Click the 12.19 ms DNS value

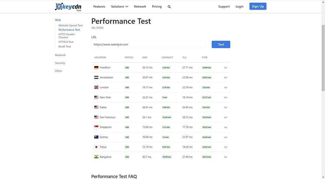coord(147,147)
